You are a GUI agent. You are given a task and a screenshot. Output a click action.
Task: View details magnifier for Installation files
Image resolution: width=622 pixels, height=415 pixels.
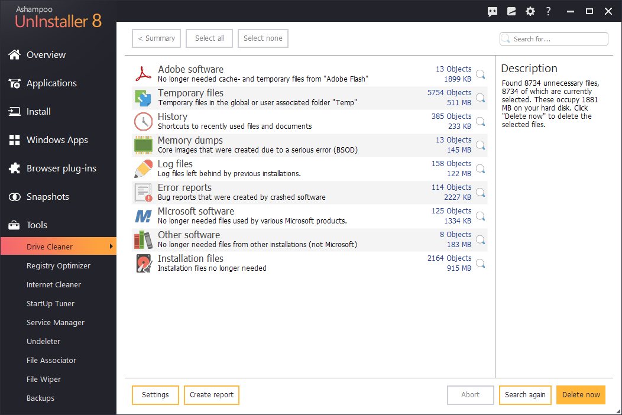(x=480, y=264)
